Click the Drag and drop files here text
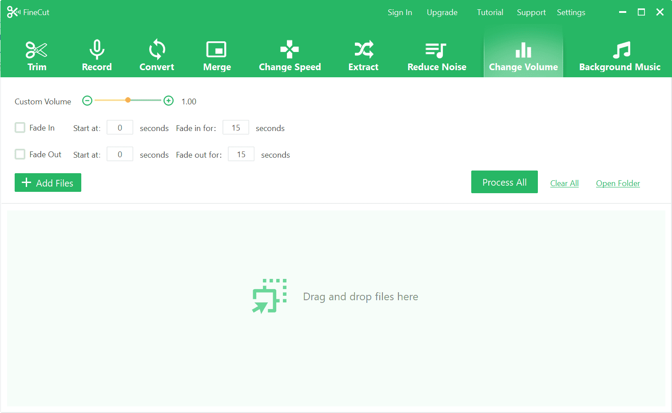This screenshot has height=413, width=672. (361, 297)
